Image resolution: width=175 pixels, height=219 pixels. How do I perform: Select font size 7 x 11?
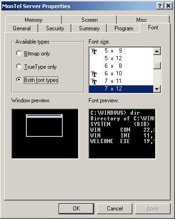(121, 81)
